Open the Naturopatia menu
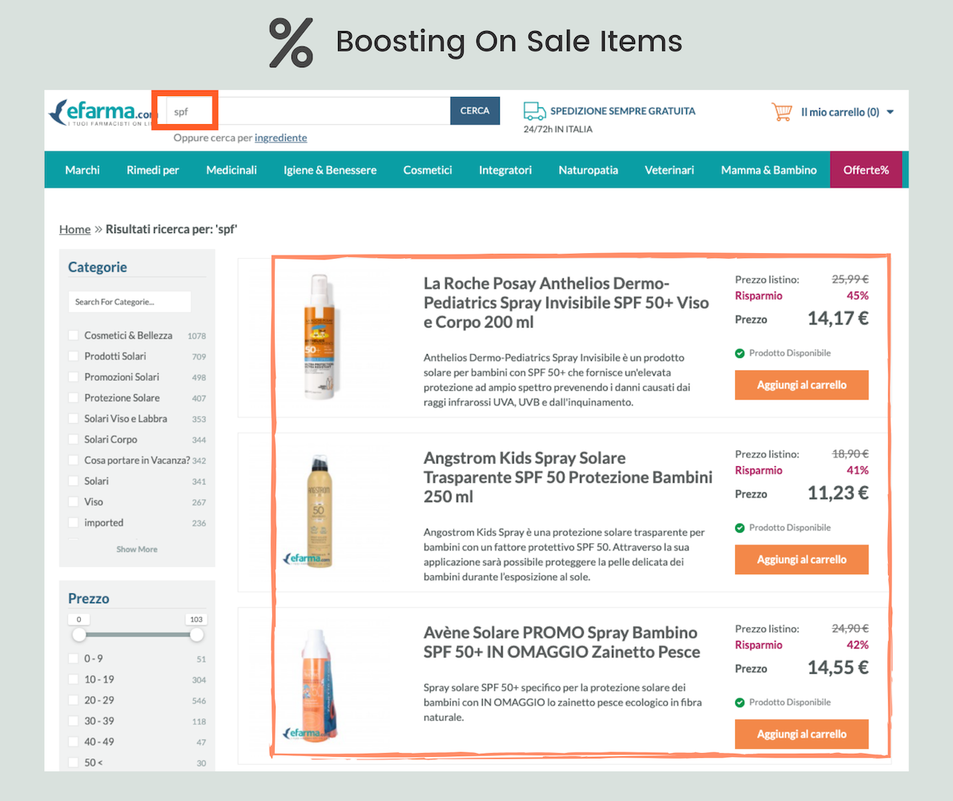 click(x=589, y=170)
